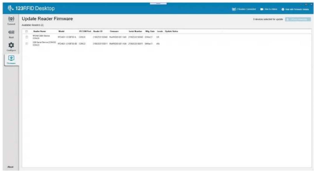Click the 123RFID Desktop logo
Screen dimensions: 314x171
tap(31, 8)
